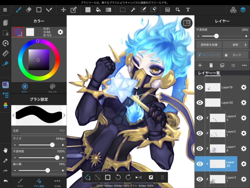
Task: Switch to the パレット palette tab
Action: point(52,88)
